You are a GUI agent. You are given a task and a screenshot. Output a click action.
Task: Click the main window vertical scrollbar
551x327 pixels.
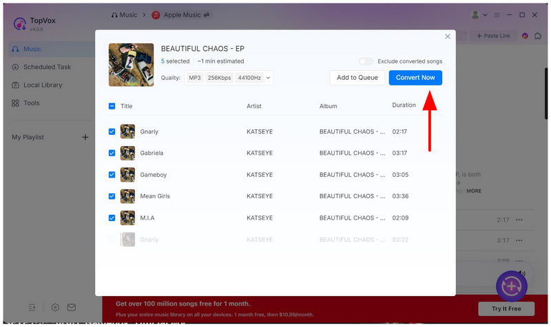click(546, 94)
